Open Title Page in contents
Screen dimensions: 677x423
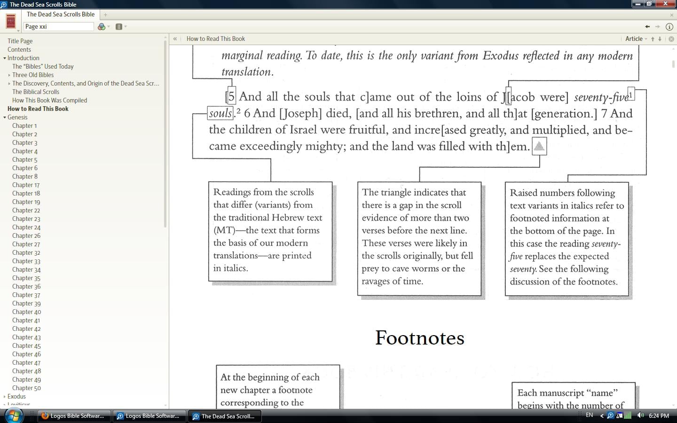(20, 41)
